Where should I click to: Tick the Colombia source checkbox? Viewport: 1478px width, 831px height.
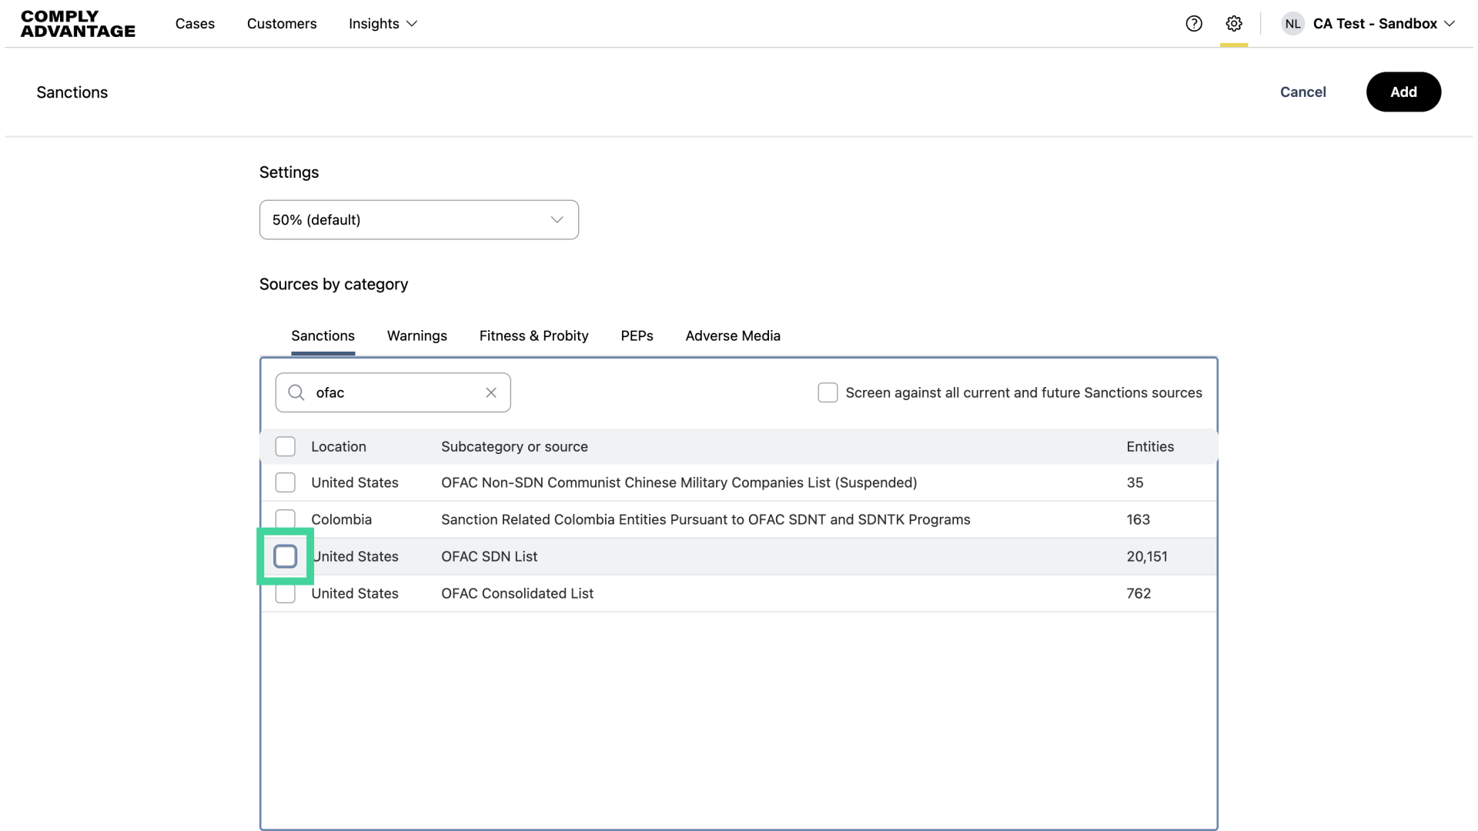tap(286, 518)
